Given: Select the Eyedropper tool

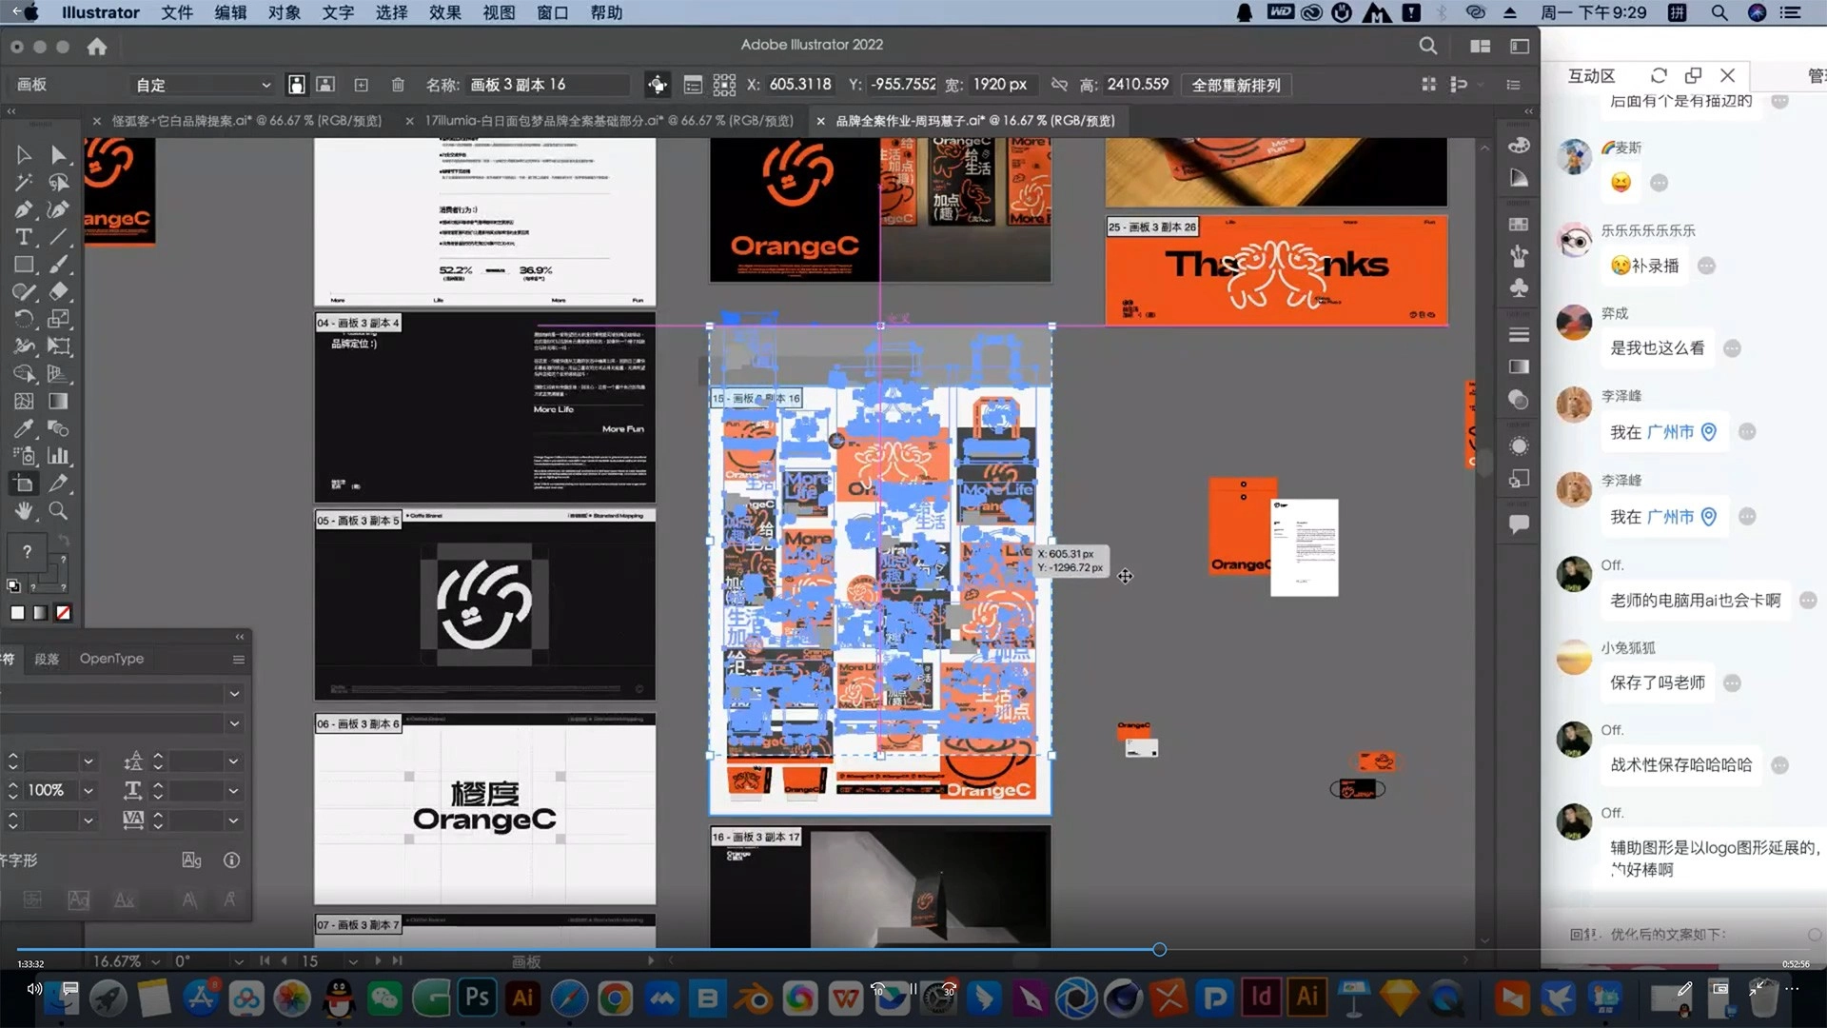Looking at the screenshot, I should pyautogui.click(x=23, y=428).
